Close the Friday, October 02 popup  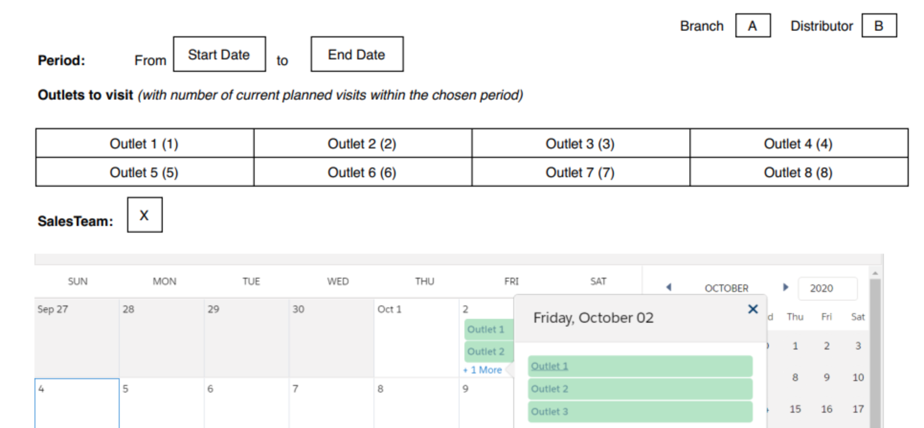[x=752, y=309]
